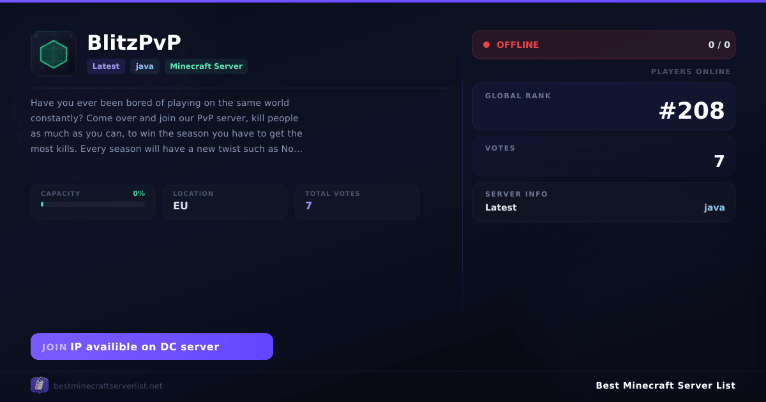The height and width of the screenshot is (402, 766).
Task: Click the 0 / 0 players count
Action: click(x=719, y=45)
